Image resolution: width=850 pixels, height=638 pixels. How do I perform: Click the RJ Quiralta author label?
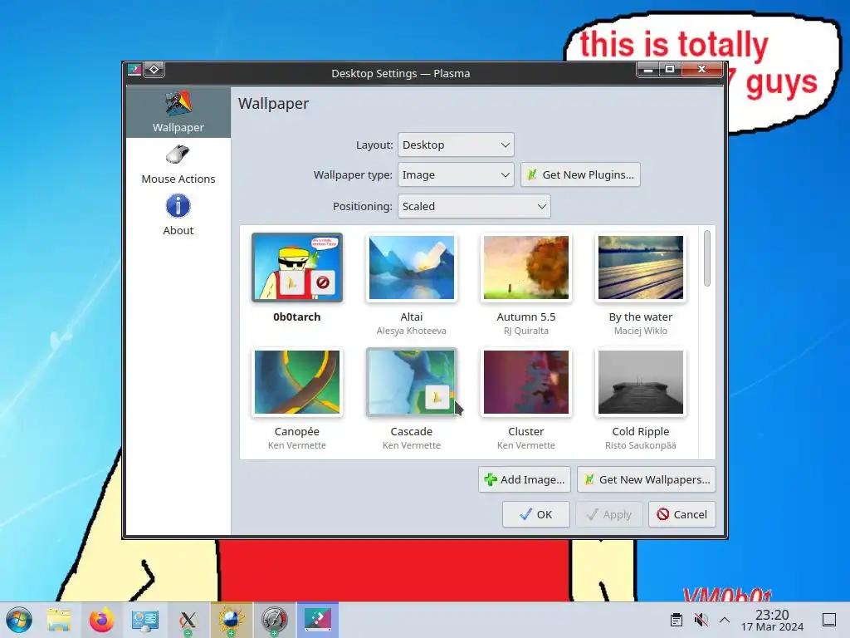525,331
